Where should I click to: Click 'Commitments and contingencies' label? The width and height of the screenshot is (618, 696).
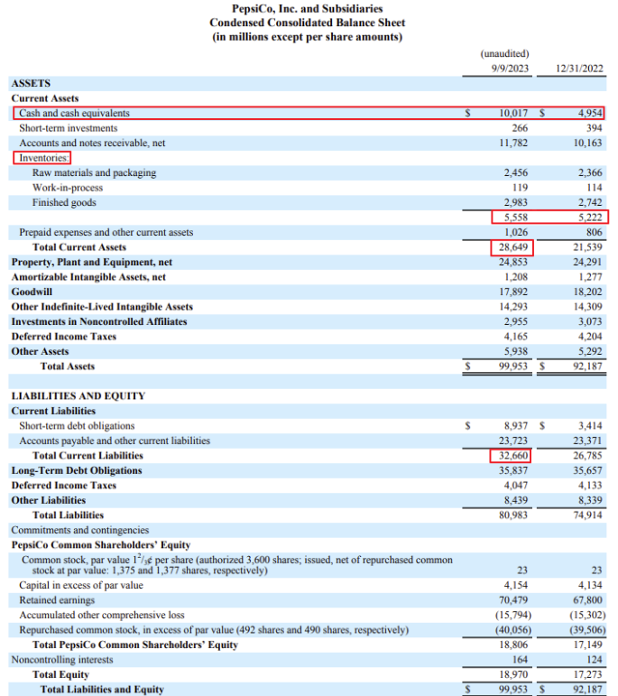(80, 530)
